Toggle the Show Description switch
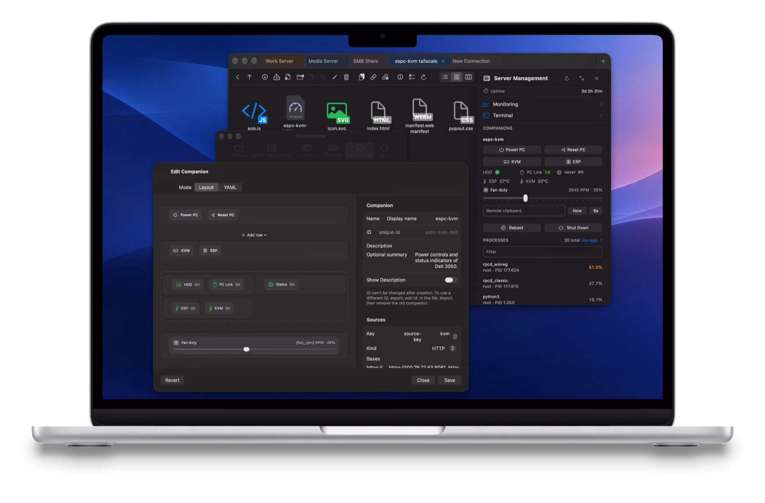Image resolution: width=765 pixels, height=503 pixels. click(x=451, y=280)
